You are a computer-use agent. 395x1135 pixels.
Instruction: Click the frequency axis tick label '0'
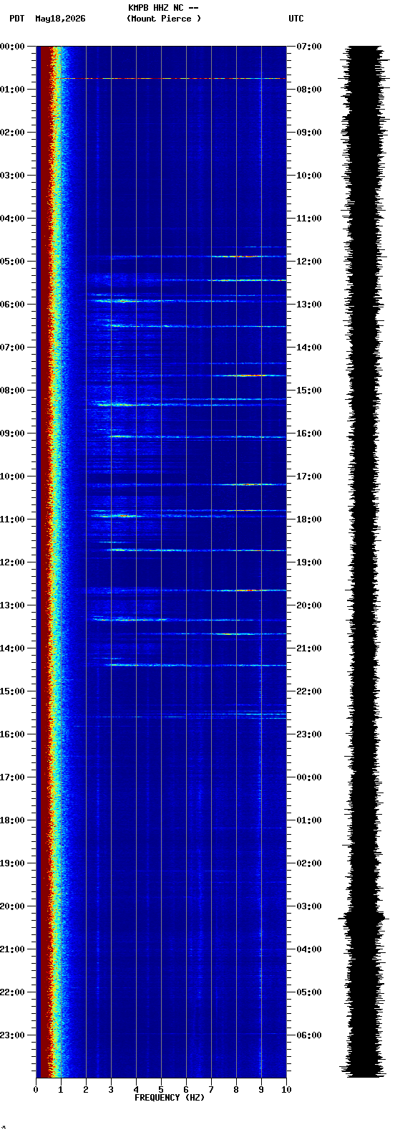(x=36, y=1090)
